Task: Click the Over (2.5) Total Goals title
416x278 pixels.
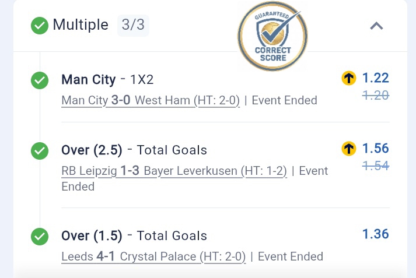Action: click(134, 150)
